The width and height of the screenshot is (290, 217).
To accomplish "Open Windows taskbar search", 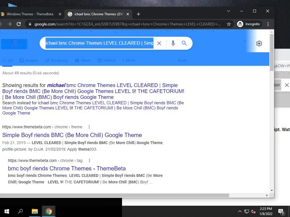I will point(20,211).
